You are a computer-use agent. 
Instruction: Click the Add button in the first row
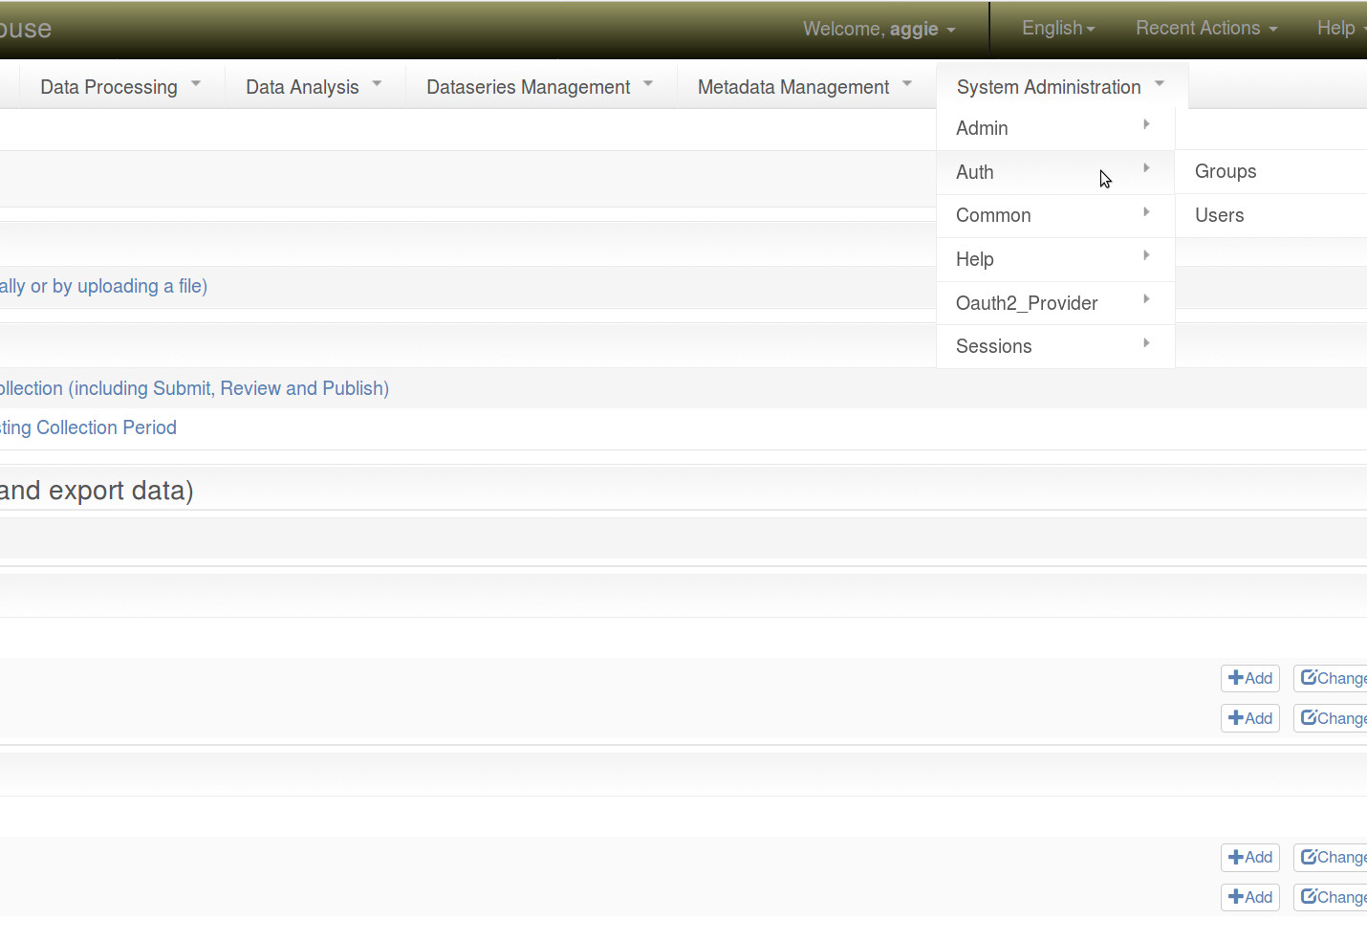(1249, 678)
